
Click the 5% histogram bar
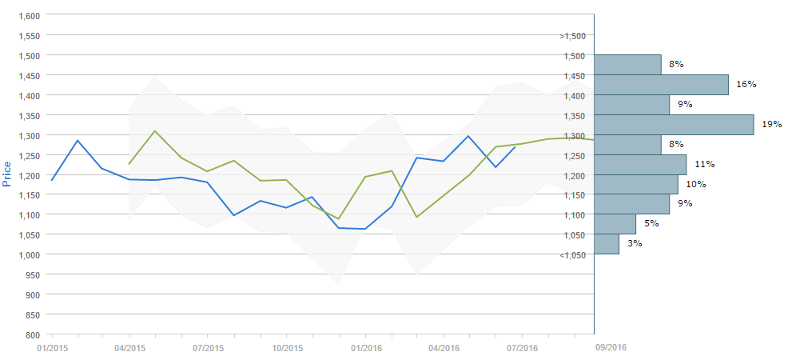click(615, 224)
